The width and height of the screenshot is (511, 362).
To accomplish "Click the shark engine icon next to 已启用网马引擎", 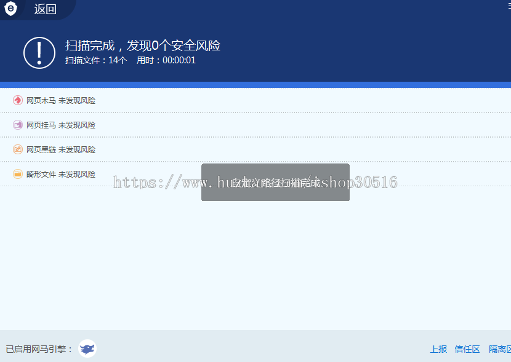I will (86, 348).
